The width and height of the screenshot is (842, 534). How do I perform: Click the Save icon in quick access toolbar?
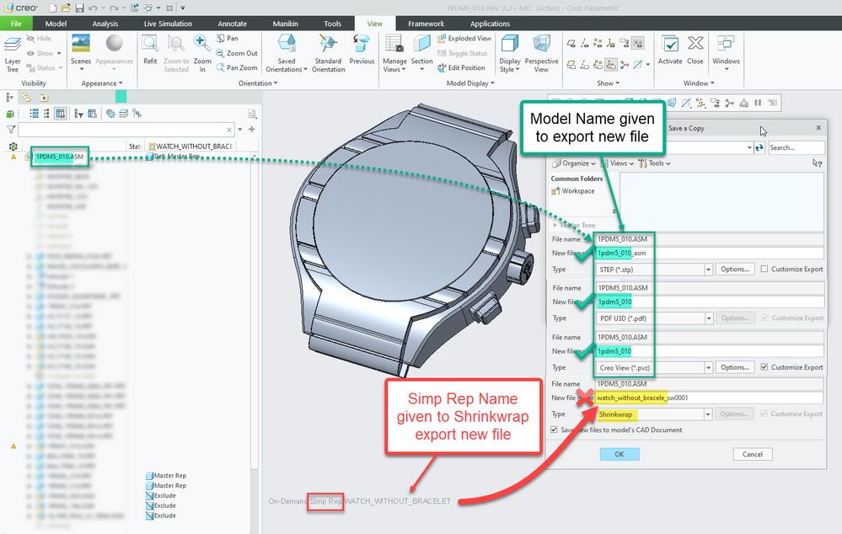tap(79, 8)
